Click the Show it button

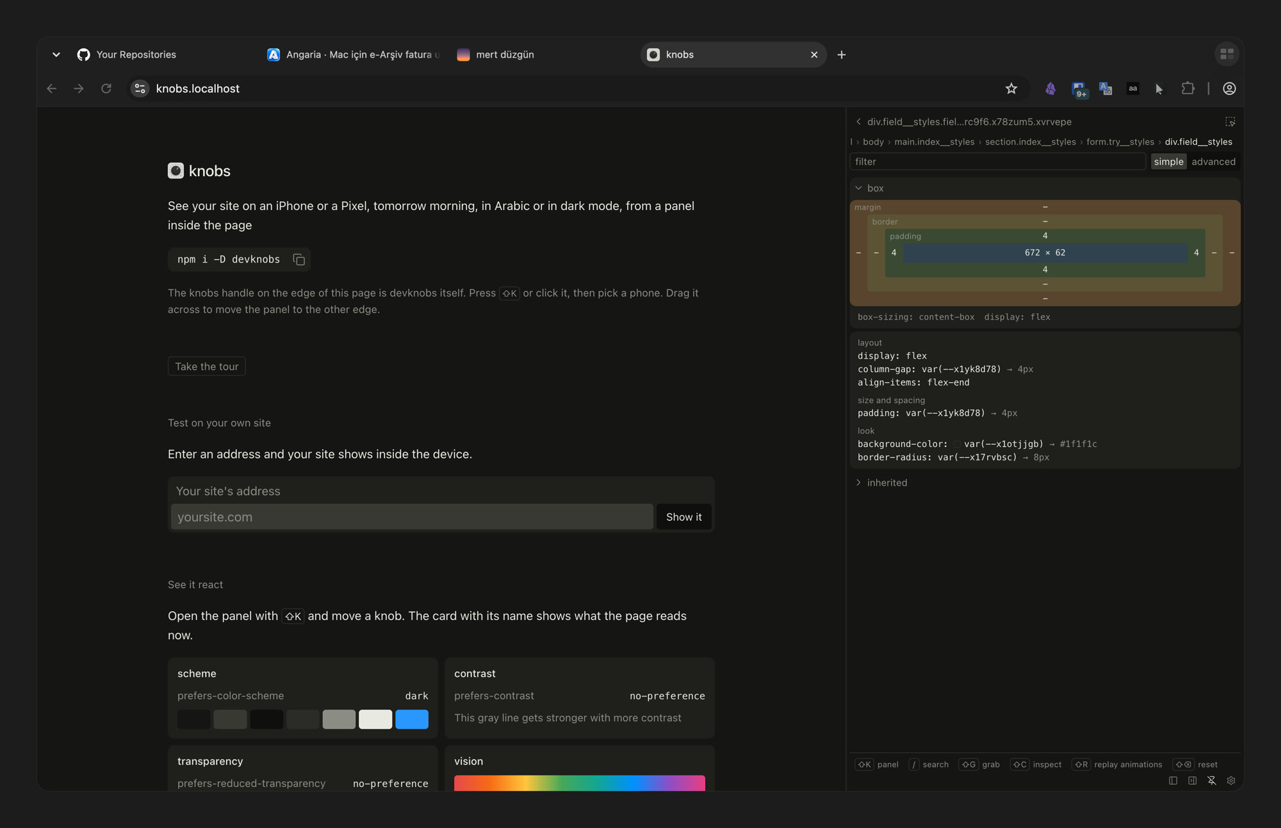683,517
